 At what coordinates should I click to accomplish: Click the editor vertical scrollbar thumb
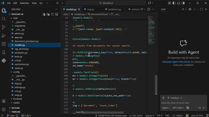156,85
